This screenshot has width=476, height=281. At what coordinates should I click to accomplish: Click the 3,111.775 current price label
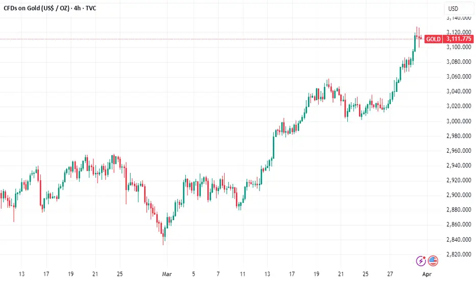point(459,39)
